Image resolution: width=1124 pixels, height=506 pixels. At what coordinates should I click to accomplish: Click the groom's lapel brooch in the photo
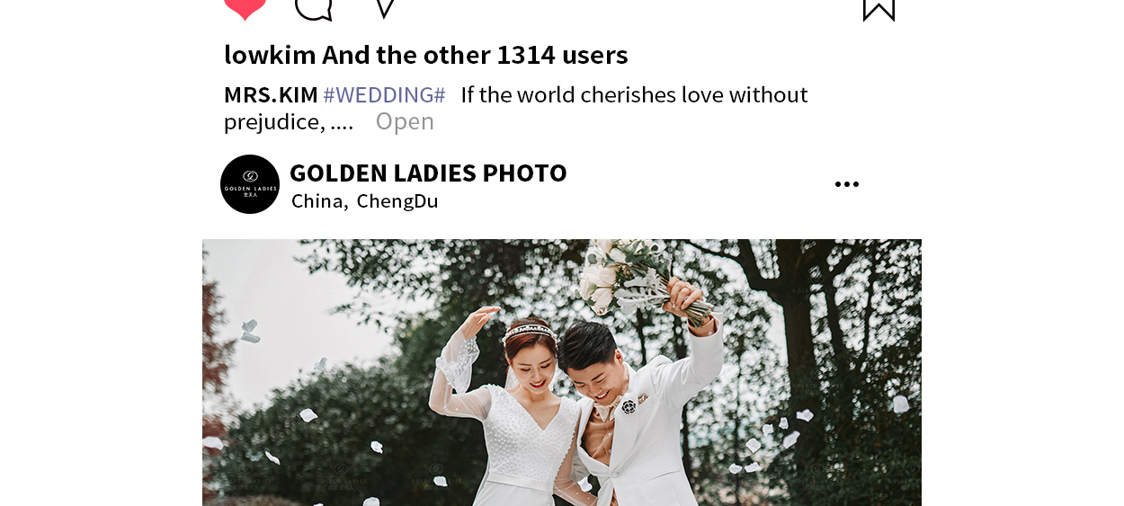click(x=629, y=406)
